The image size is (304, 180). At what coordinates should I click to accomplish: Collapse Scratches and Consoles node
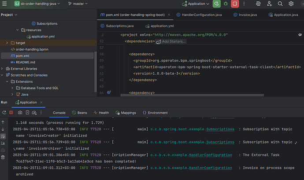coord(2,75)
